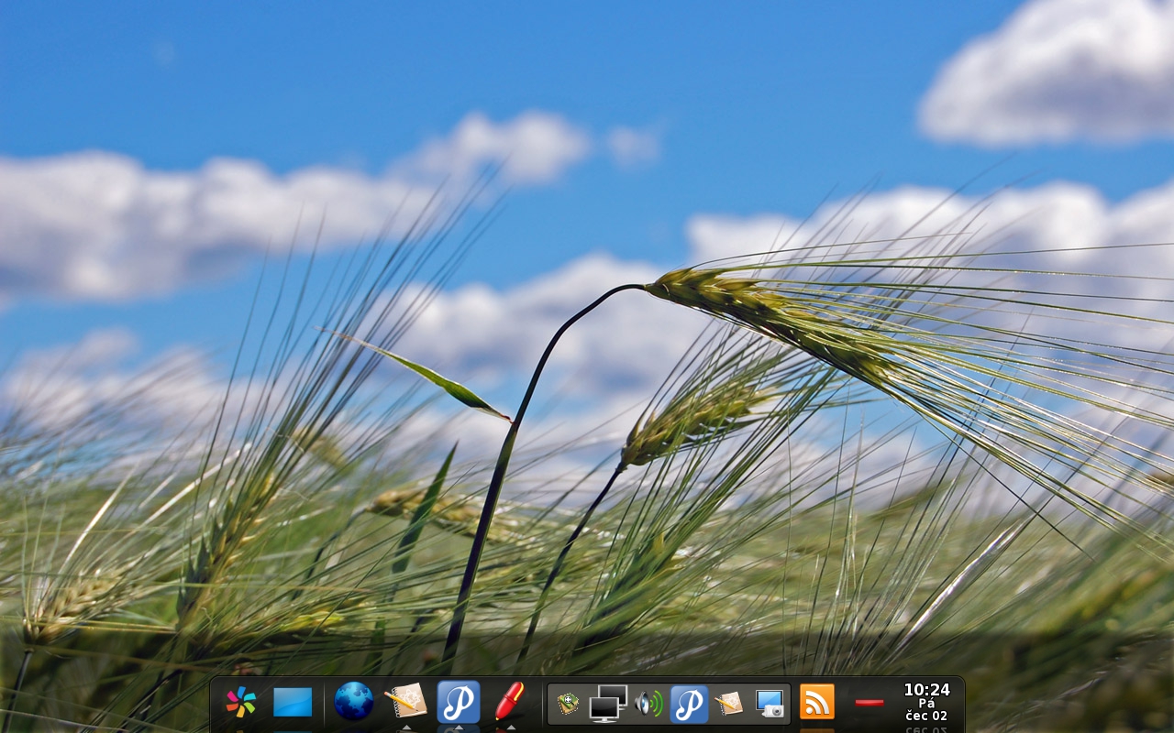Click the red minus bar icon
The width and height of the screenshot is (1174, 733).
pyautogui.click(x=869, y=703)
